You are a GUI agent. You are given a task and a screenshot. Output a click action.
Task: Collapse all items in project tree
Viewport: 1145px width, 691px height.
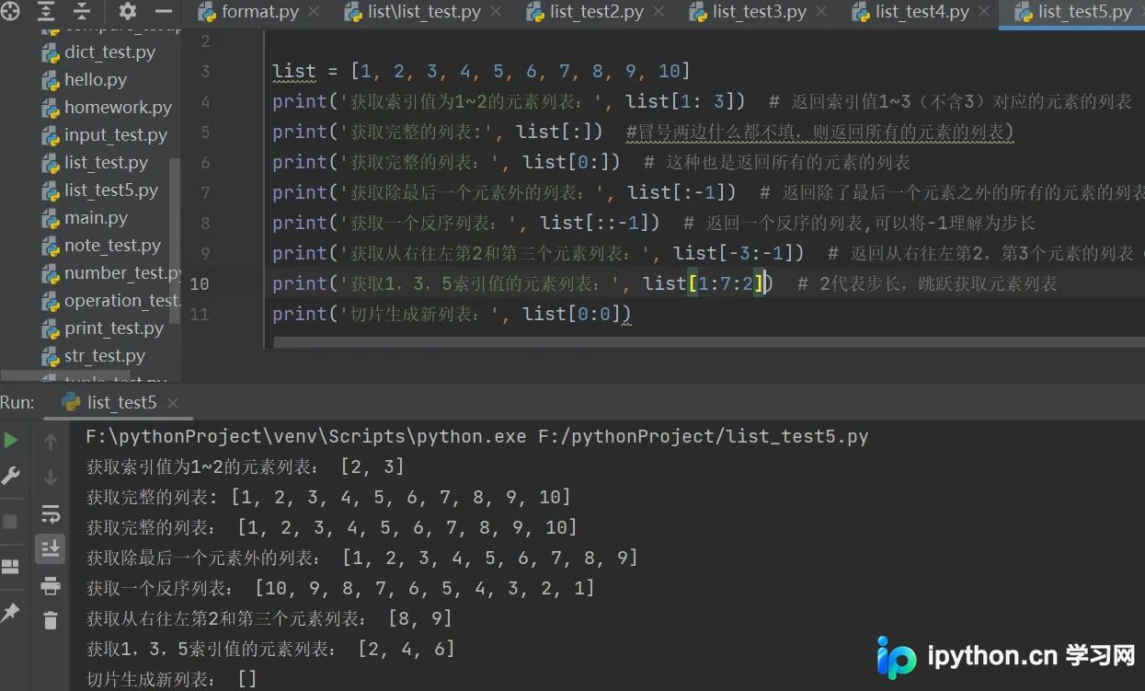(x=83, y=12)
